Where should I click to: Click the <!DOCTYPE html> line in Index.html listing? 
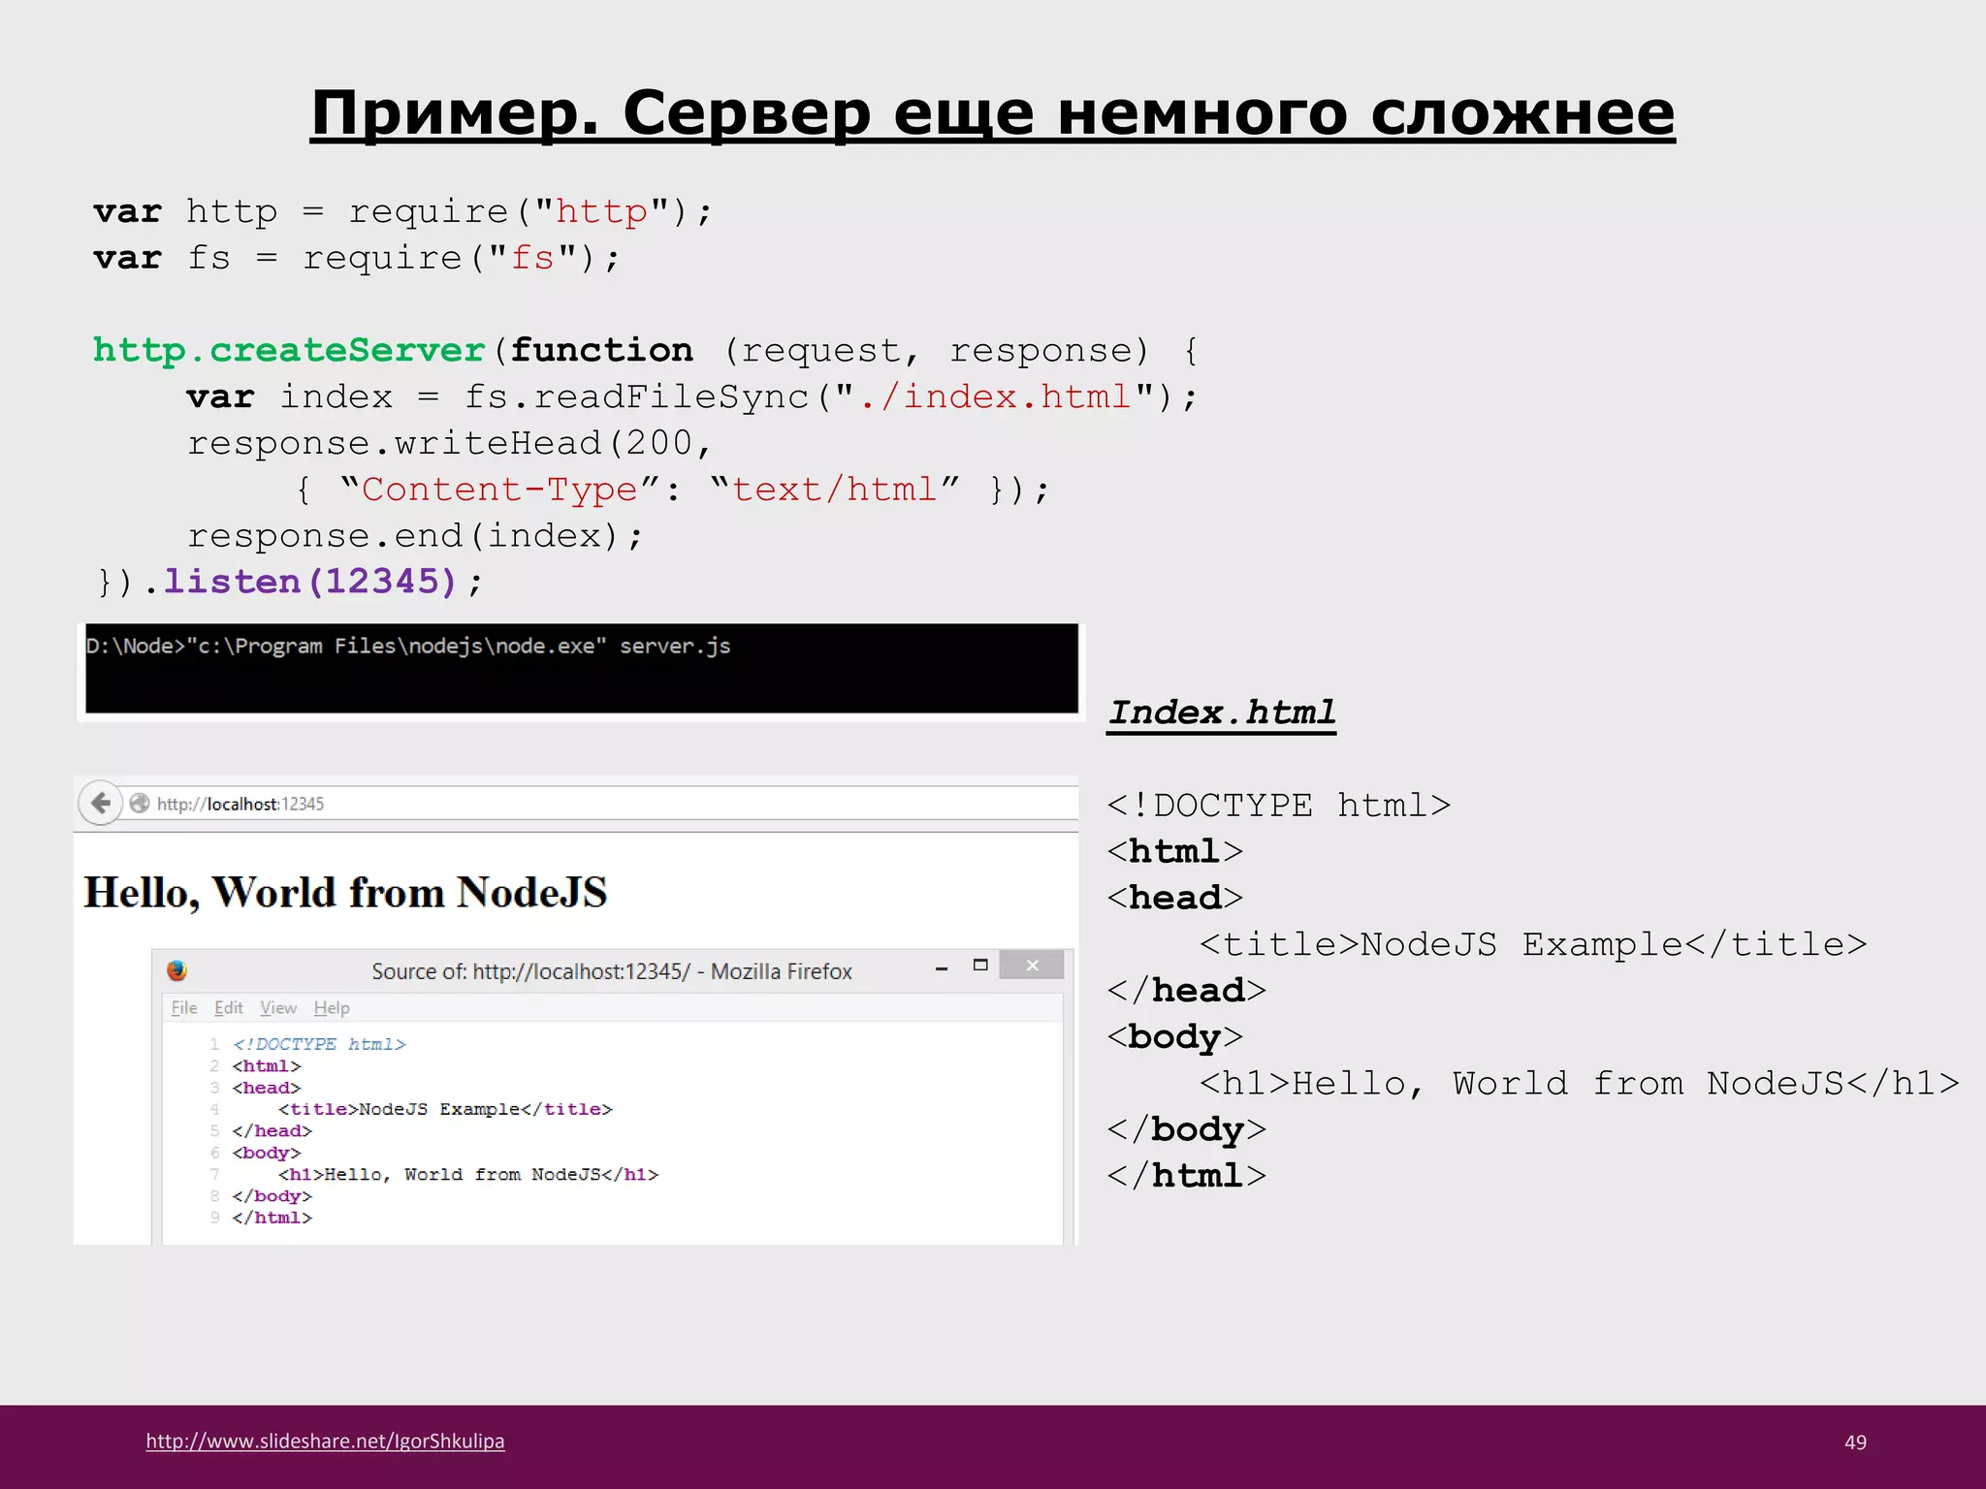tap(1278, 805)
